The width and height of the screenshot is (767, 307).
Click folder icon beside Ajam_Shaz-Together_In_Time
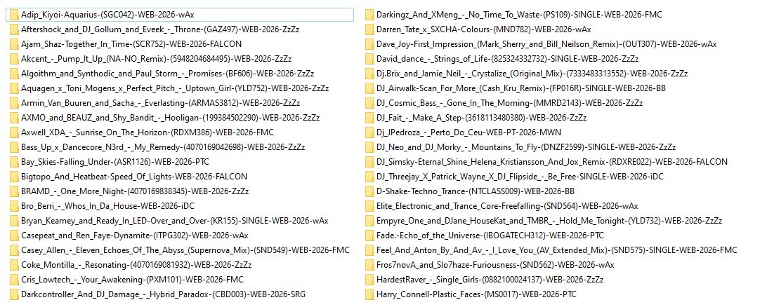(x=14, y=44)
